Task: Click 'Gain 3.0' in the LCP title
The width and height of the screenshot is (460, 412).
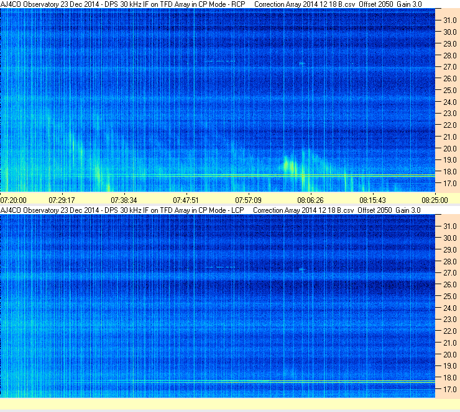Action: (408, 210)
